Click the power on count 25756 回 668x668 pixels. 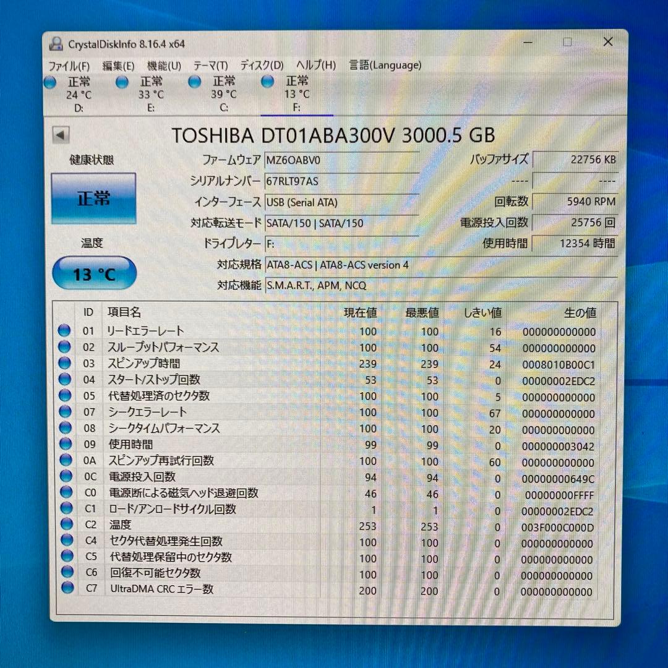click(x=576, y=223)
